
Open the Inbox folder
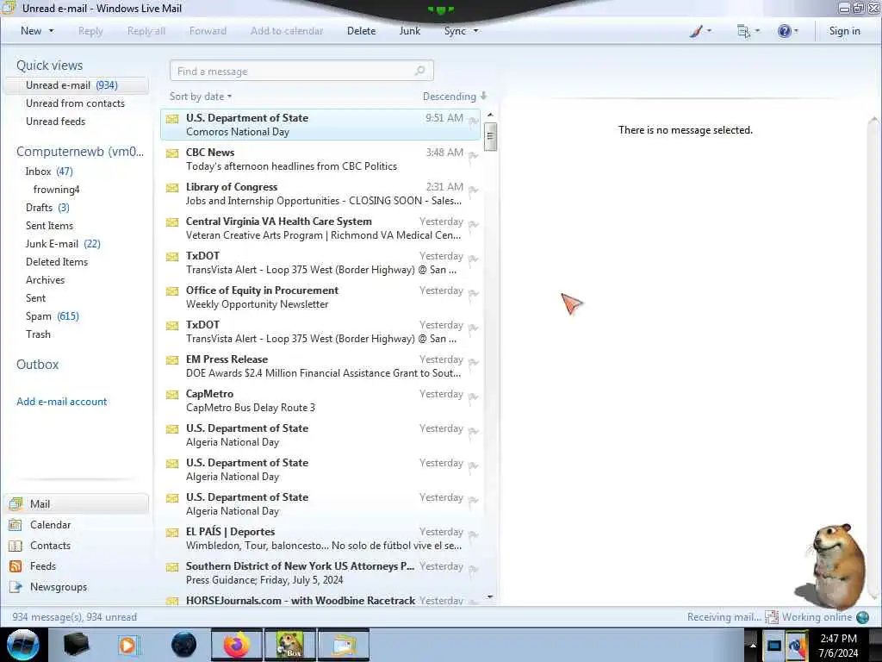pyautogui.click(x=49, y=172)
